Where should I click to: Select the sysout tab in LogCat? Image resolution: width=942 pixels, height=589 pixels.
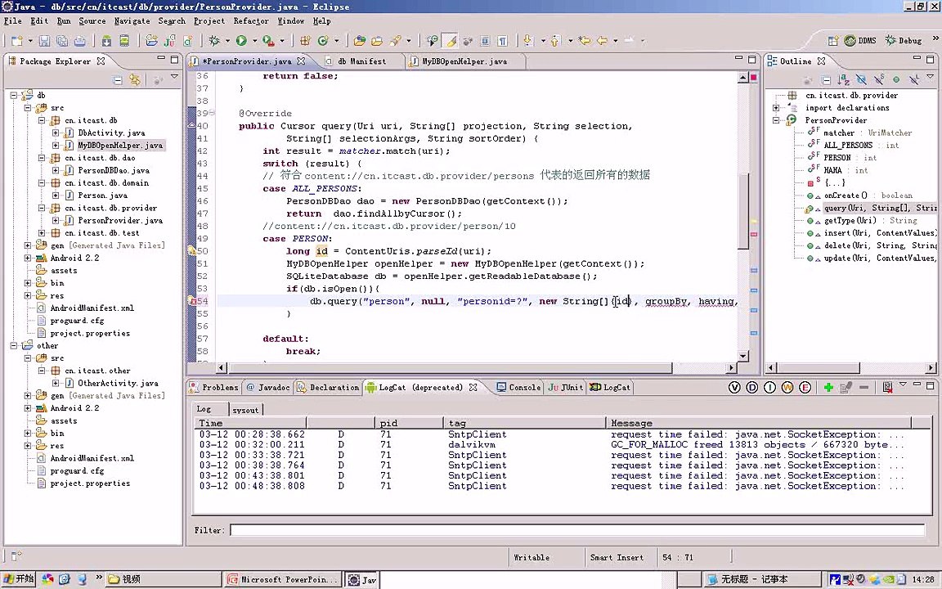pyautogui.click(x=245, y=410)
